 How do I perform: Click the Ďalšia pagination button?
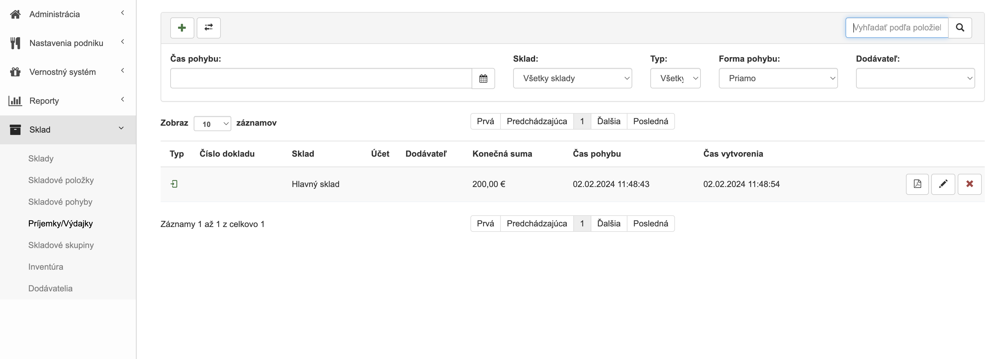click(608, 121)
